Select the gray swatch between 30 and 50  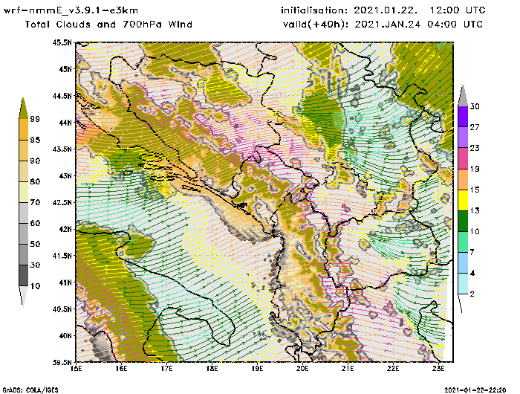pyautogui.click(x=24, y=254)
